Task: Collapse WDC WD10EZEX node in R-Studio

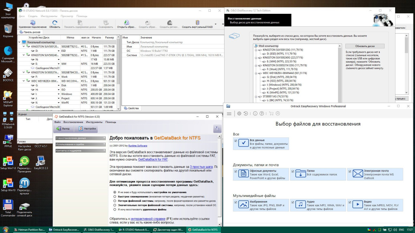Action: pos(24,81)
